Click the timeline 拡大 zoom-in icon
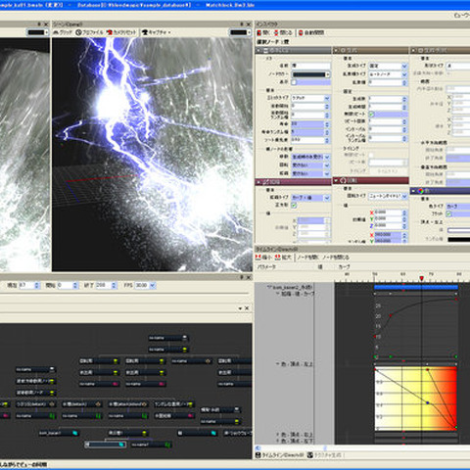The height and width of the screenshot is (470, 470). click(x=278, y=258)
